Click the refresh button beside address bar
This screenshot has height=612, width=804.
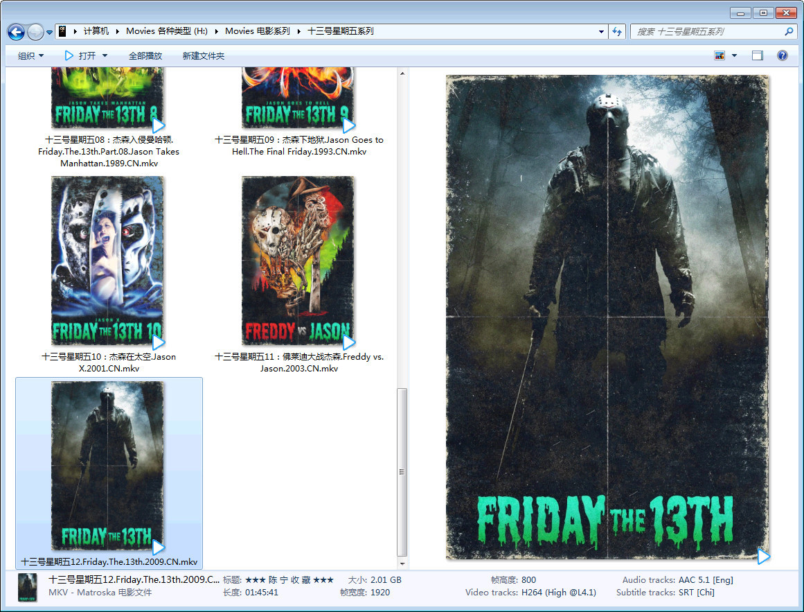click(x=617, y=32)
